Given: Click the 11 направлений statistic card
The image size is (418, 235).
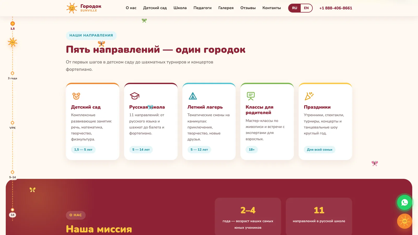Looking at the screenshot, I should (x=319, y=217).
